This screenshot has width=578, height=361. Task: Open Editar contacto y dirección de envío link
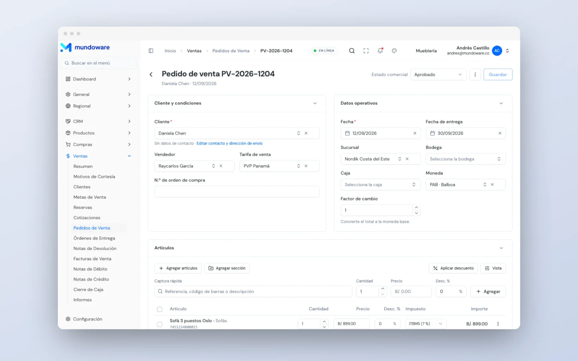230,143
